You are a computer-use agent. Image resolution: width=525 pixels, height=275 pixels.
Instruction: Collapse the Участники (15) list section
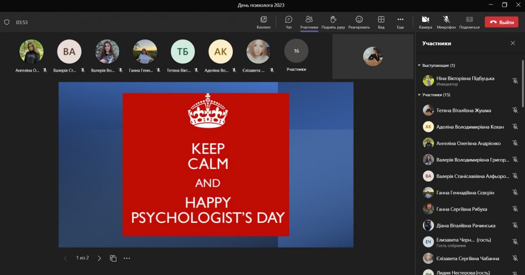[x=419, y=95]
